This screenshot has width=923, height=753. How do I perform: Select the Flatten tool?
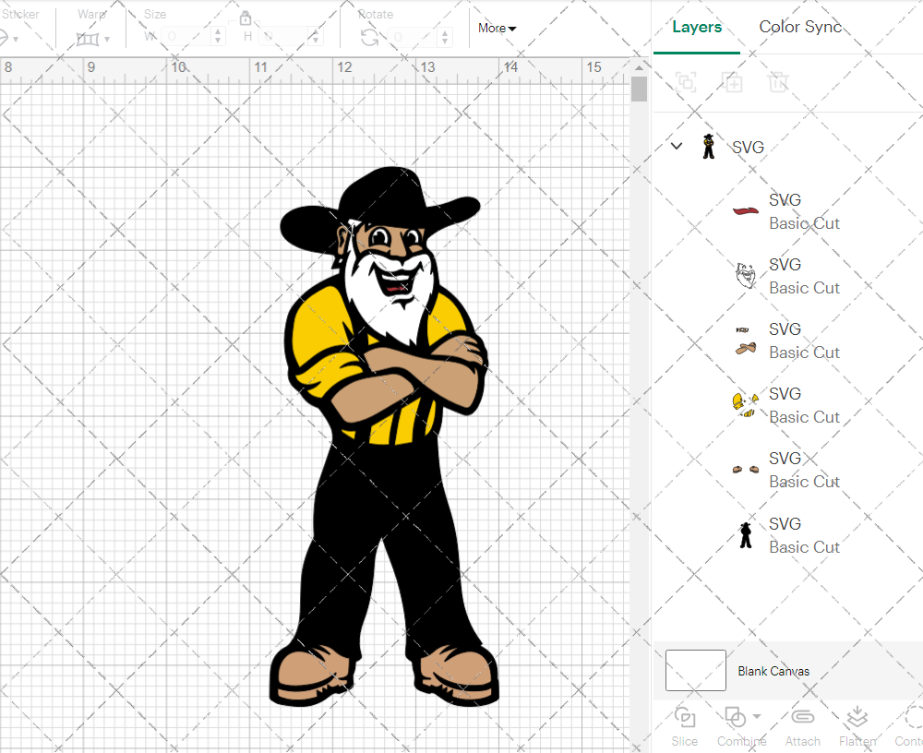[x=857, y=716]
